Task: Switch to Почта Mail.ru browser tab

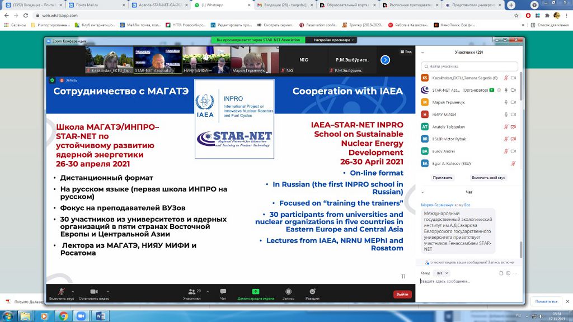Action: tap(97, 5)
